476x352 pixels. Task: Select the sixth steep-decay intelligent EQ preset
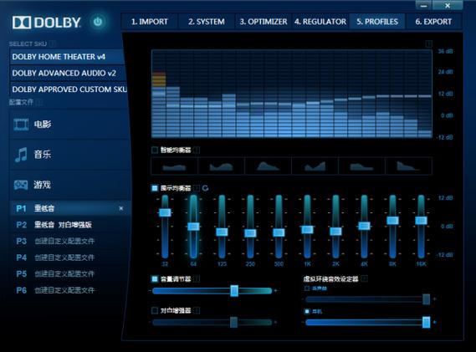click(408, 166)
